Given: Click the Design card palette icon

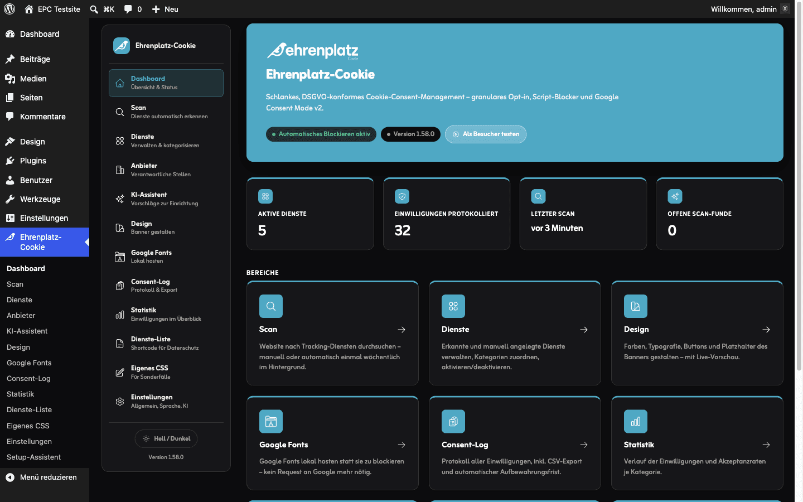Looking at the screenshot, I should pyautogui.click(x=636, y=306).
